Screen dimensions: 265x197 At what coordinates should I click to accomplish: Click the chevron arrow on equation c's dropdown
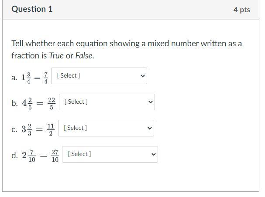coord(149,128)
